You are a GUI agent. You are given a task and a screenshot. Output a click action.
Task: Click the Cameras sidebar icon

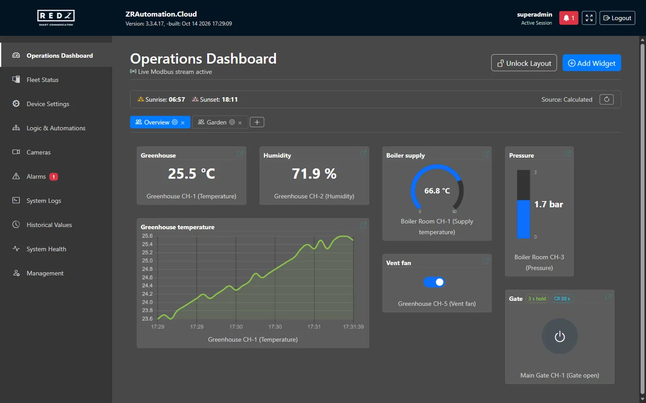(x=16, y=152)
